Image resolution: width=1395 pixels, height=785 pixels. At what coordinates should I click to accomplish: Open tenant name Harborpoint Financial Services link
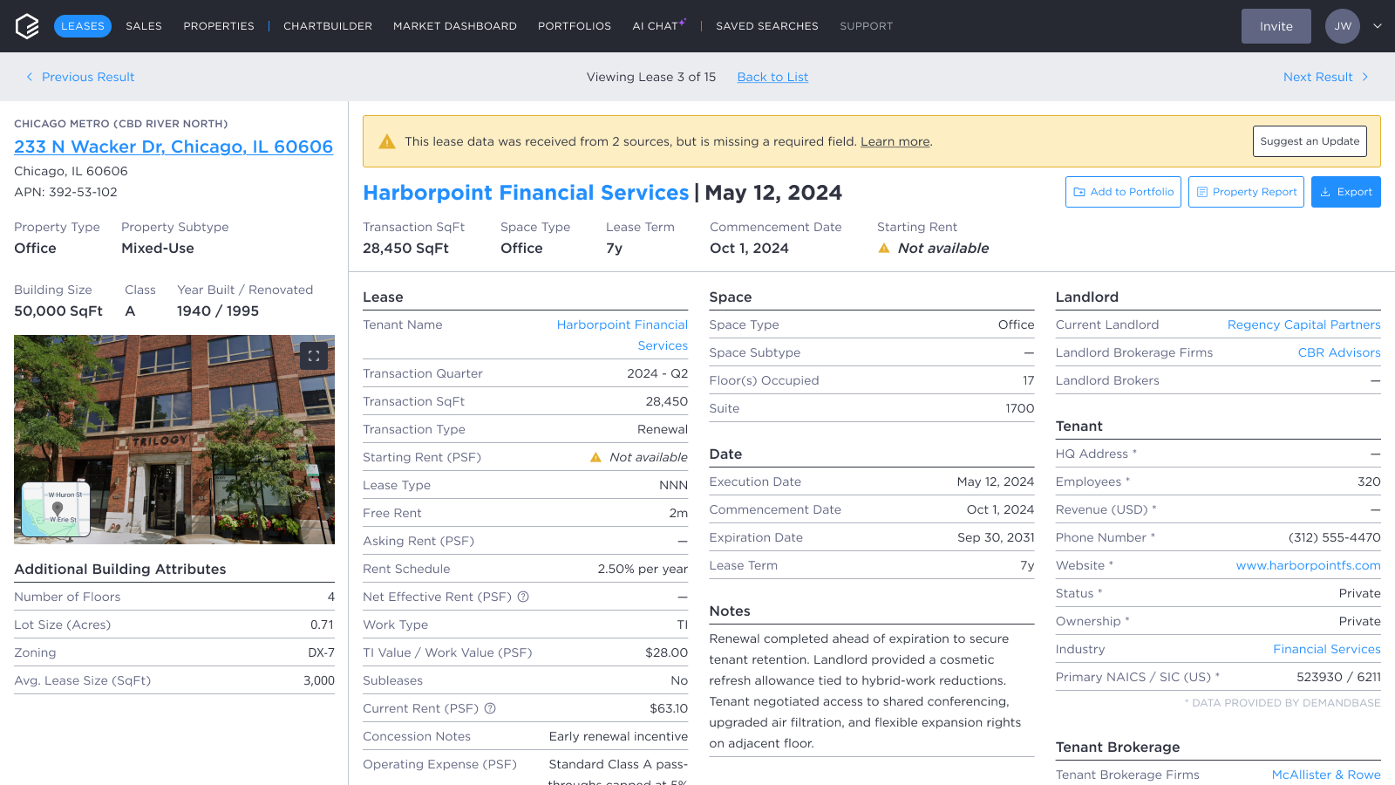click(623, 335)
